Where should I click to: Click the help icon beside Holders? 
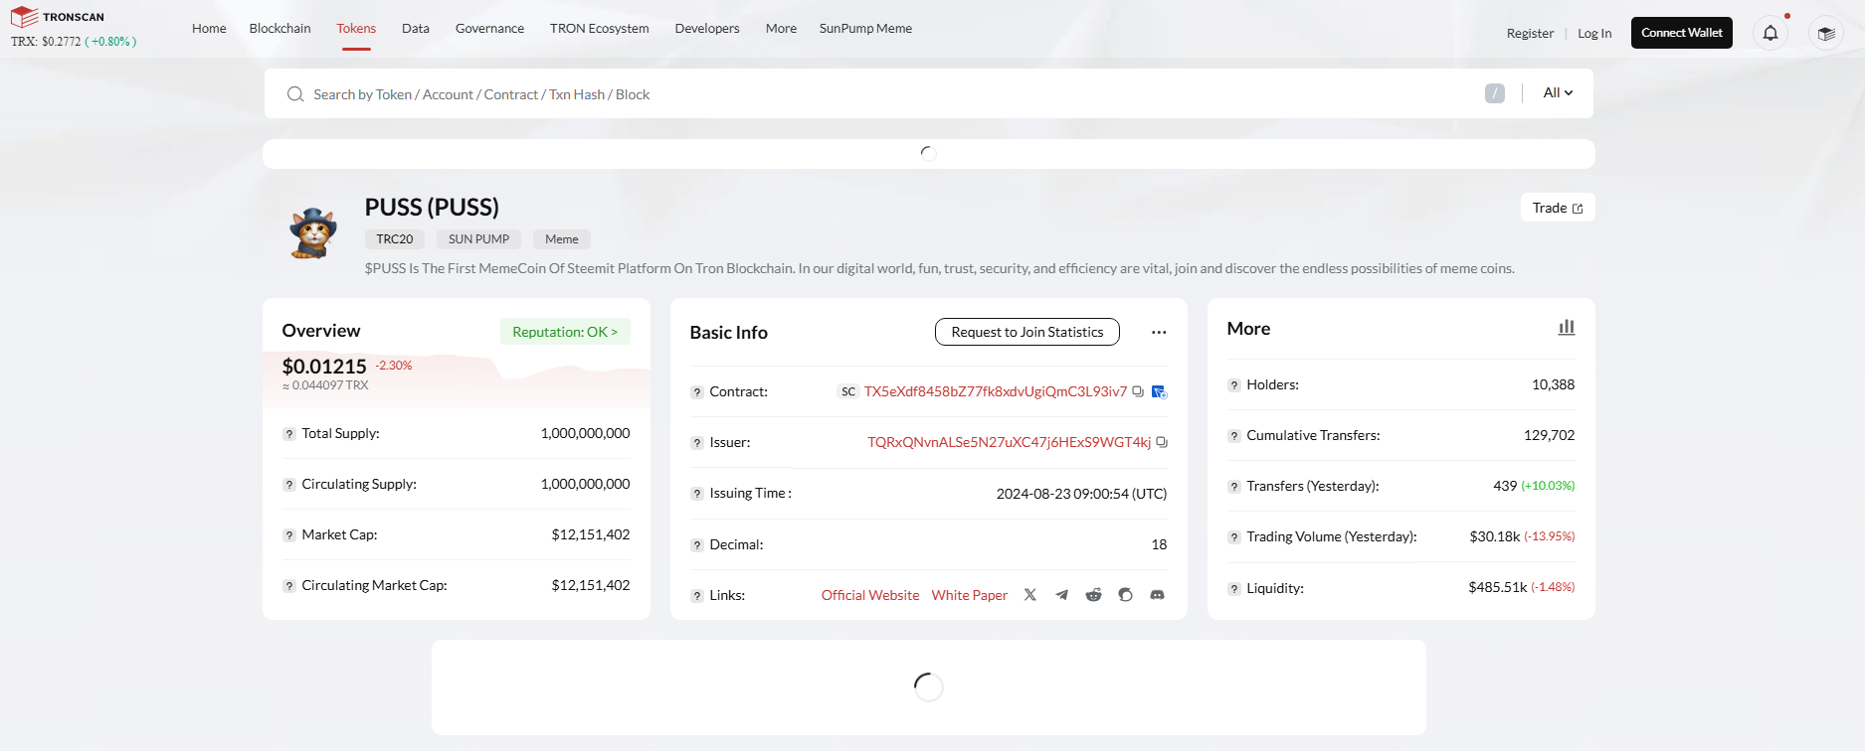(x=1234, y=385)
